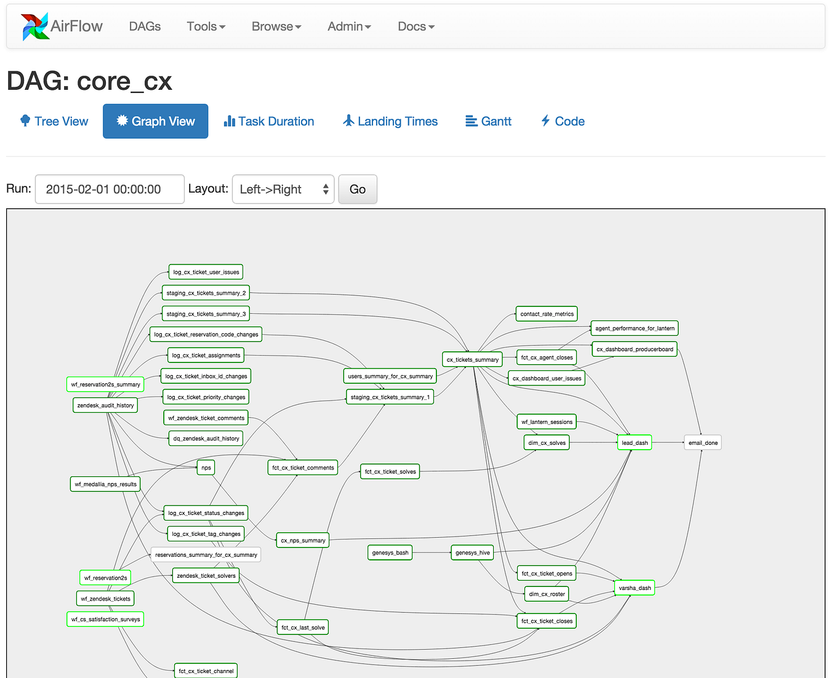Select the cx_tickets_summary task node
Image resolution: width=836 pixels, height=678 pixels.
coord(472,359)
